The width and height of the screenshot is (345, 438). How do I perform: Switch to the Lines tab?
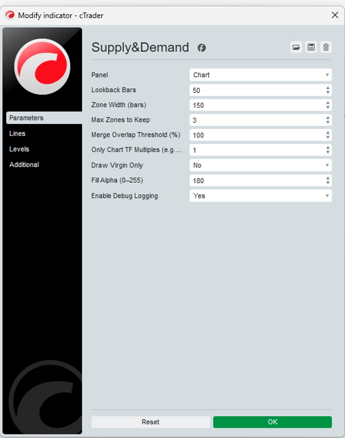click(17, 134)
